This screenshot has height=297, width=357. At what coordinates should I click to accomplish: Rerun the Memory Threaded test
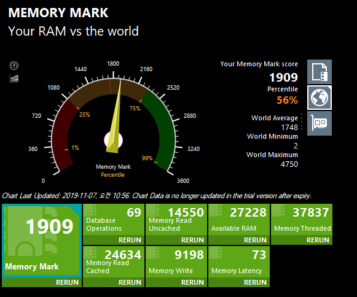(318, 240)
